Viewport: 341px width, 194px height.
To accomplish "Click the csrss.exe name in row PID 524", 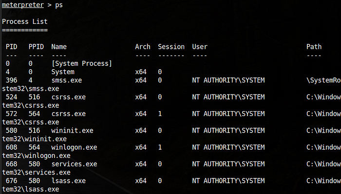I will coord(69,97).
